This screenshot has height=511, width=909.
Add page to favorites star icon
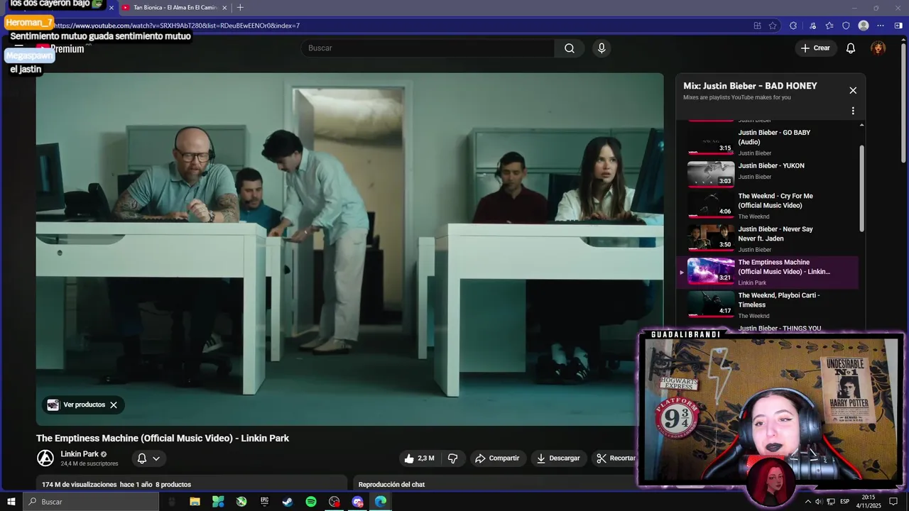tap(773, 26)
